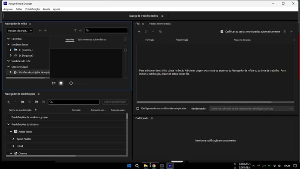Open File Explorer from the taskbar

[146, 166]
